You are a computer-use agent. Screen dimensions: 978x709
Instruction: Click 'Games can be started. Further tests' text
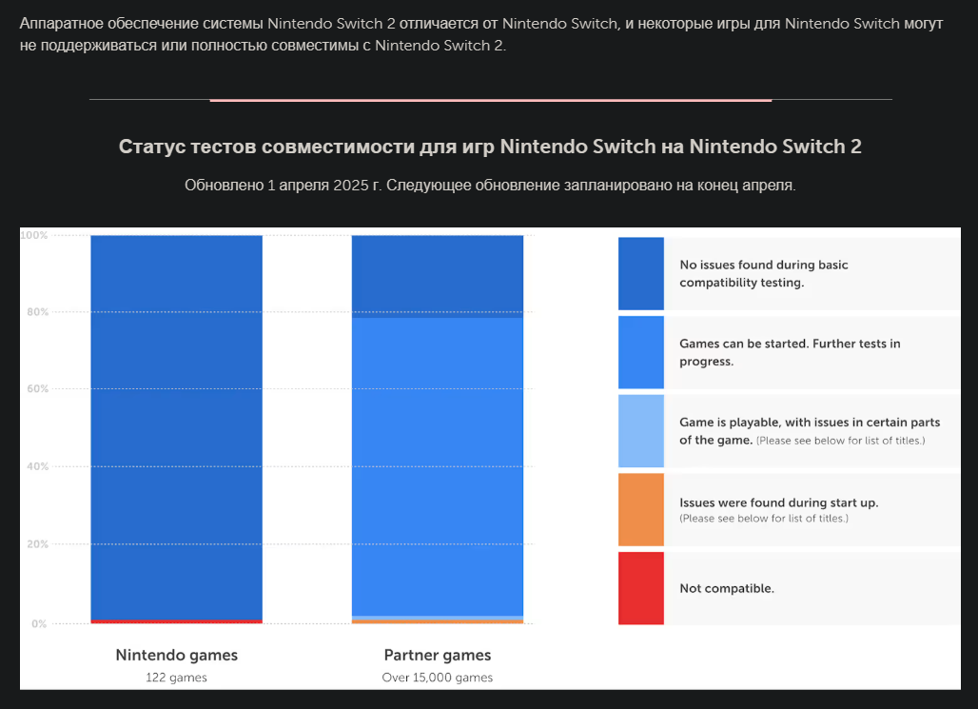pyautogui.click(x=790, y=352)
